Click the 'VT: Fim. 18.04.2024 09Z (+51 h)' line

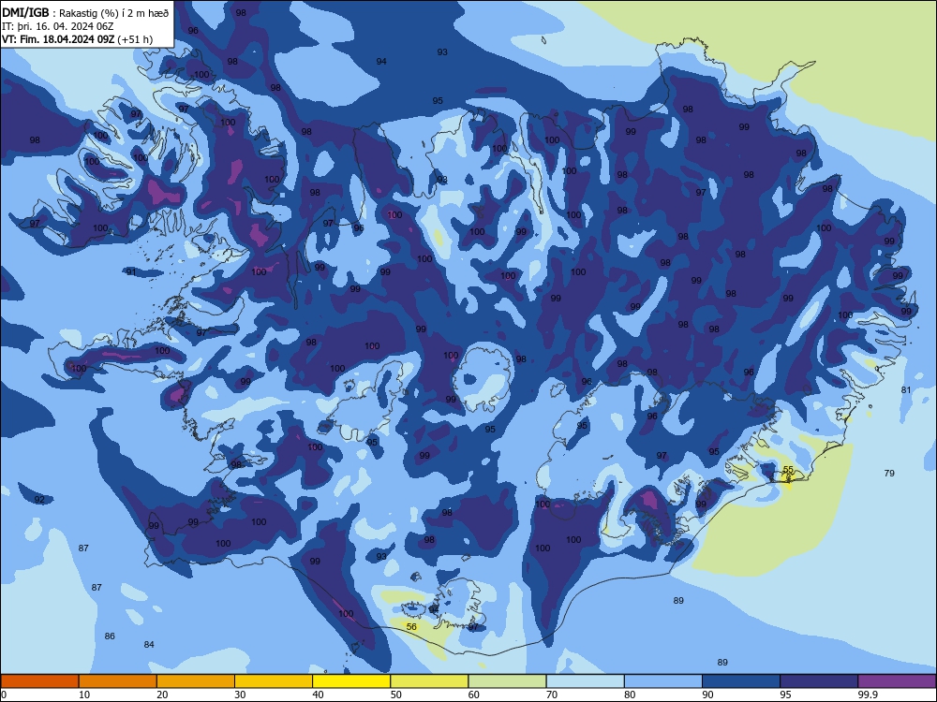(77, 39)
